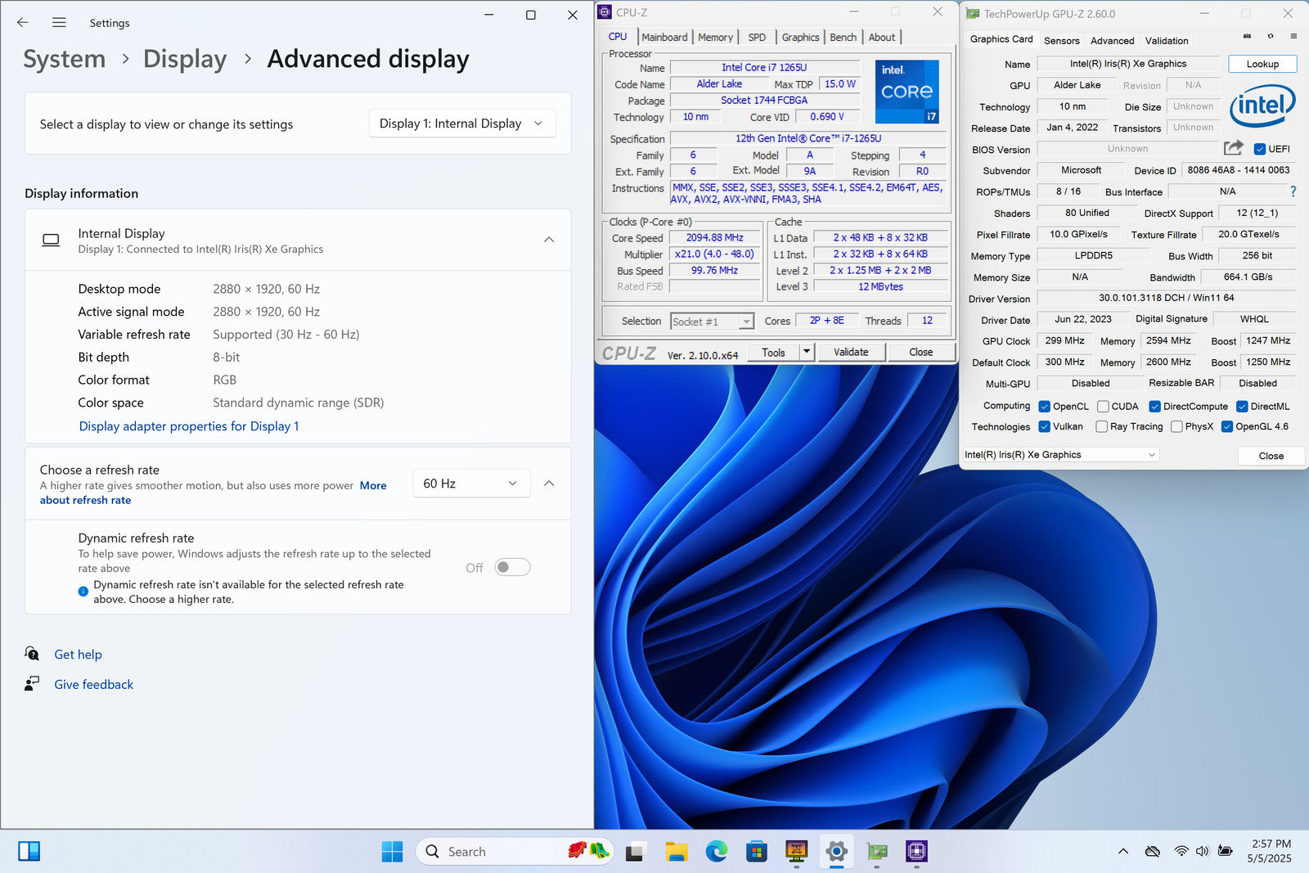Toggle the Dynamic refresh rate switch
Viewport: 1309px width, 873px height.
tap(513, 567)
